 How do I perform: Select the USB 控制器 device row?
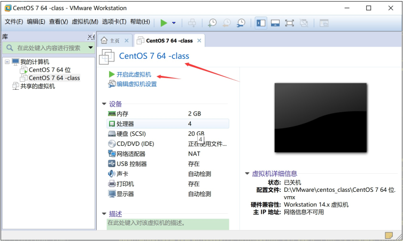[168, 164]
